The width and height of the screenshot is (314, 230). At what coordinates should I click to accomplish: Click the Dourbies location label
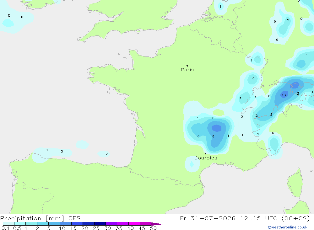[x=206, y=158]
